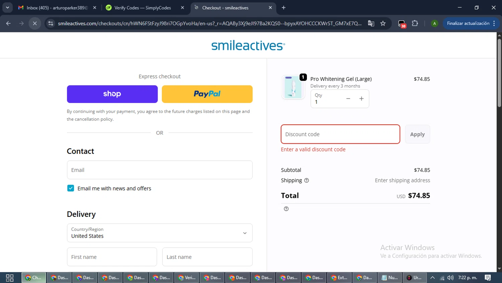Open the notification center icon
The height and width of the screenshot is (283, 502).
tap(488, 278)
